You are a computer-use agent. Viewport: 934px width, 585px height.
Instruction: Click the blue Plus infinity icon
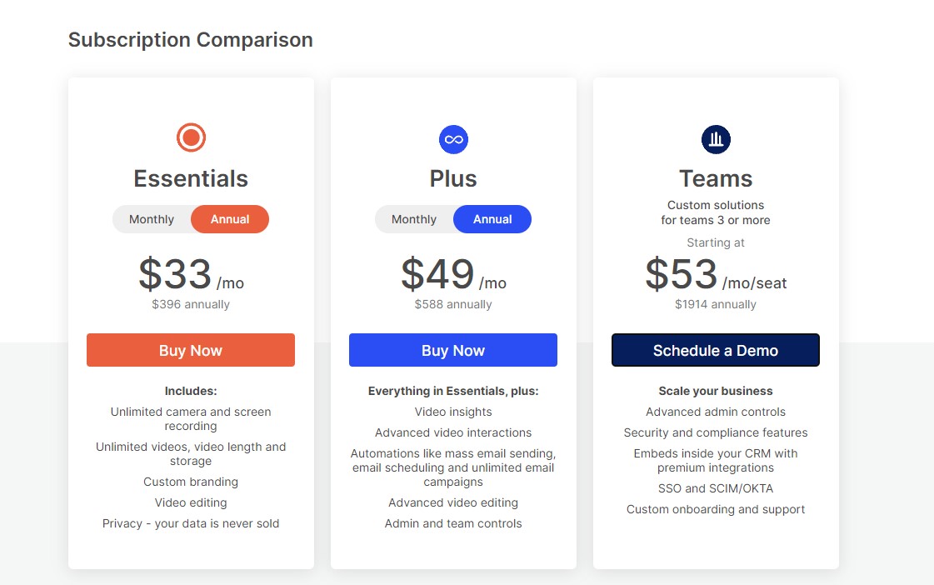point(453,139)
